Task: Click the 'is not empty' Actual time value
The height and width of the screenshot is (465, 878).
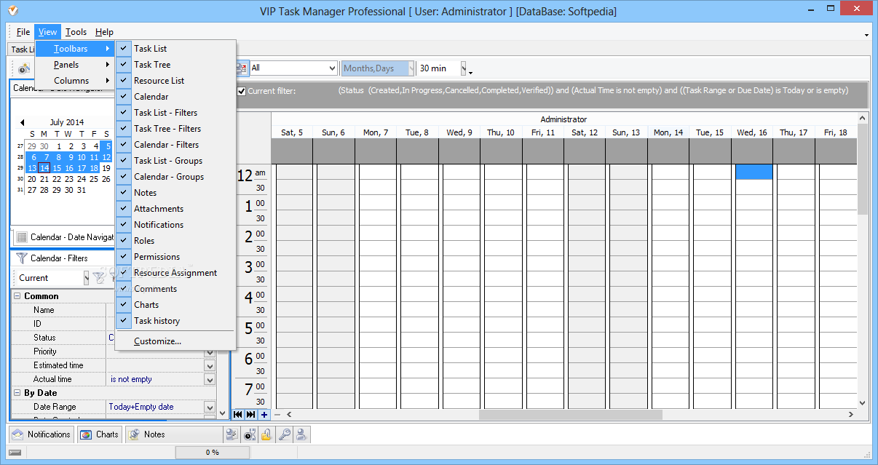Action: pos(131,380)
